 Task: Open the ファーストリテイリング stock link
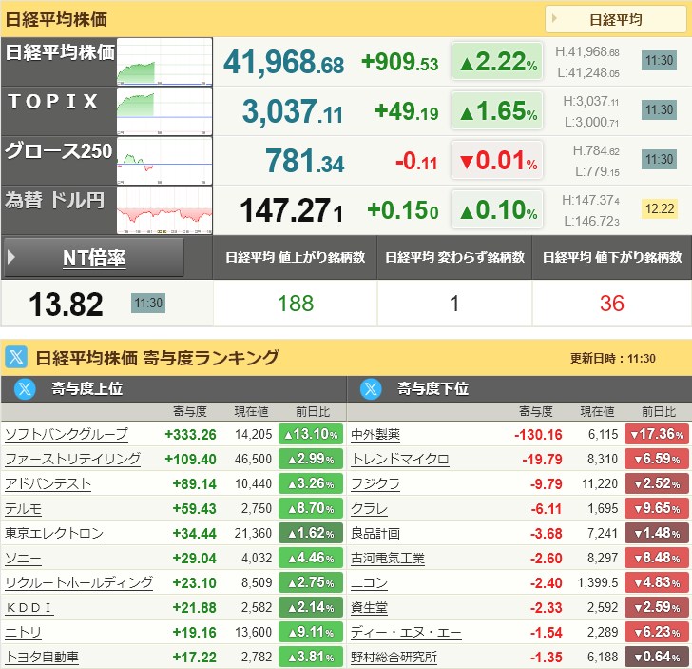(x=72, y=459)
